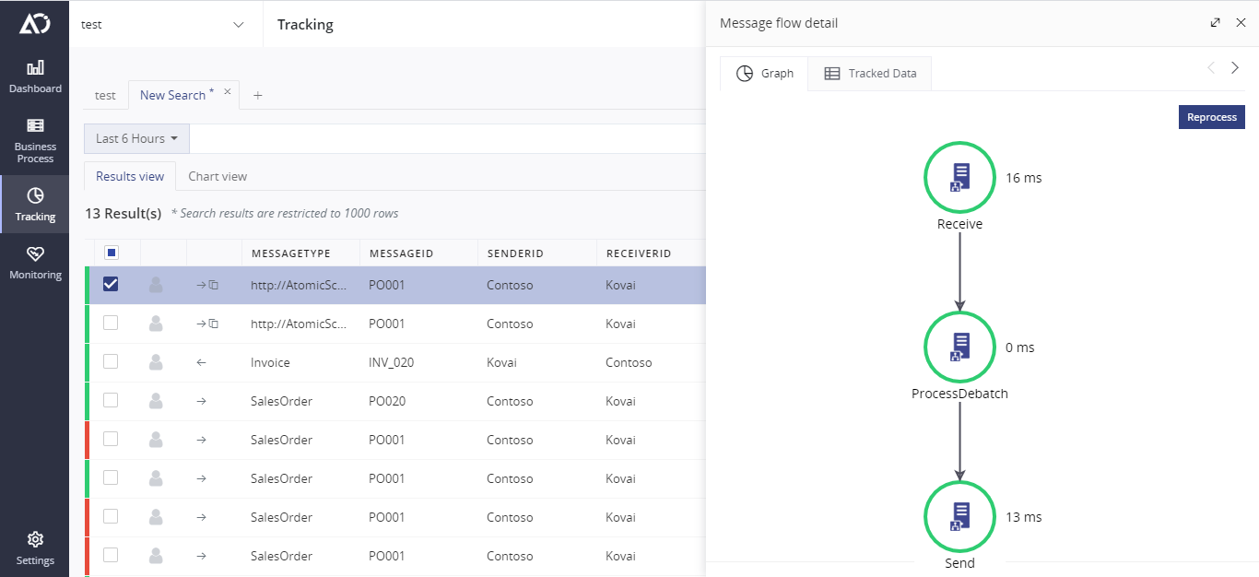Screen dimensions: 1259x577
Task: Click outbound arrow in Invoice row
Action: [201, 363]
